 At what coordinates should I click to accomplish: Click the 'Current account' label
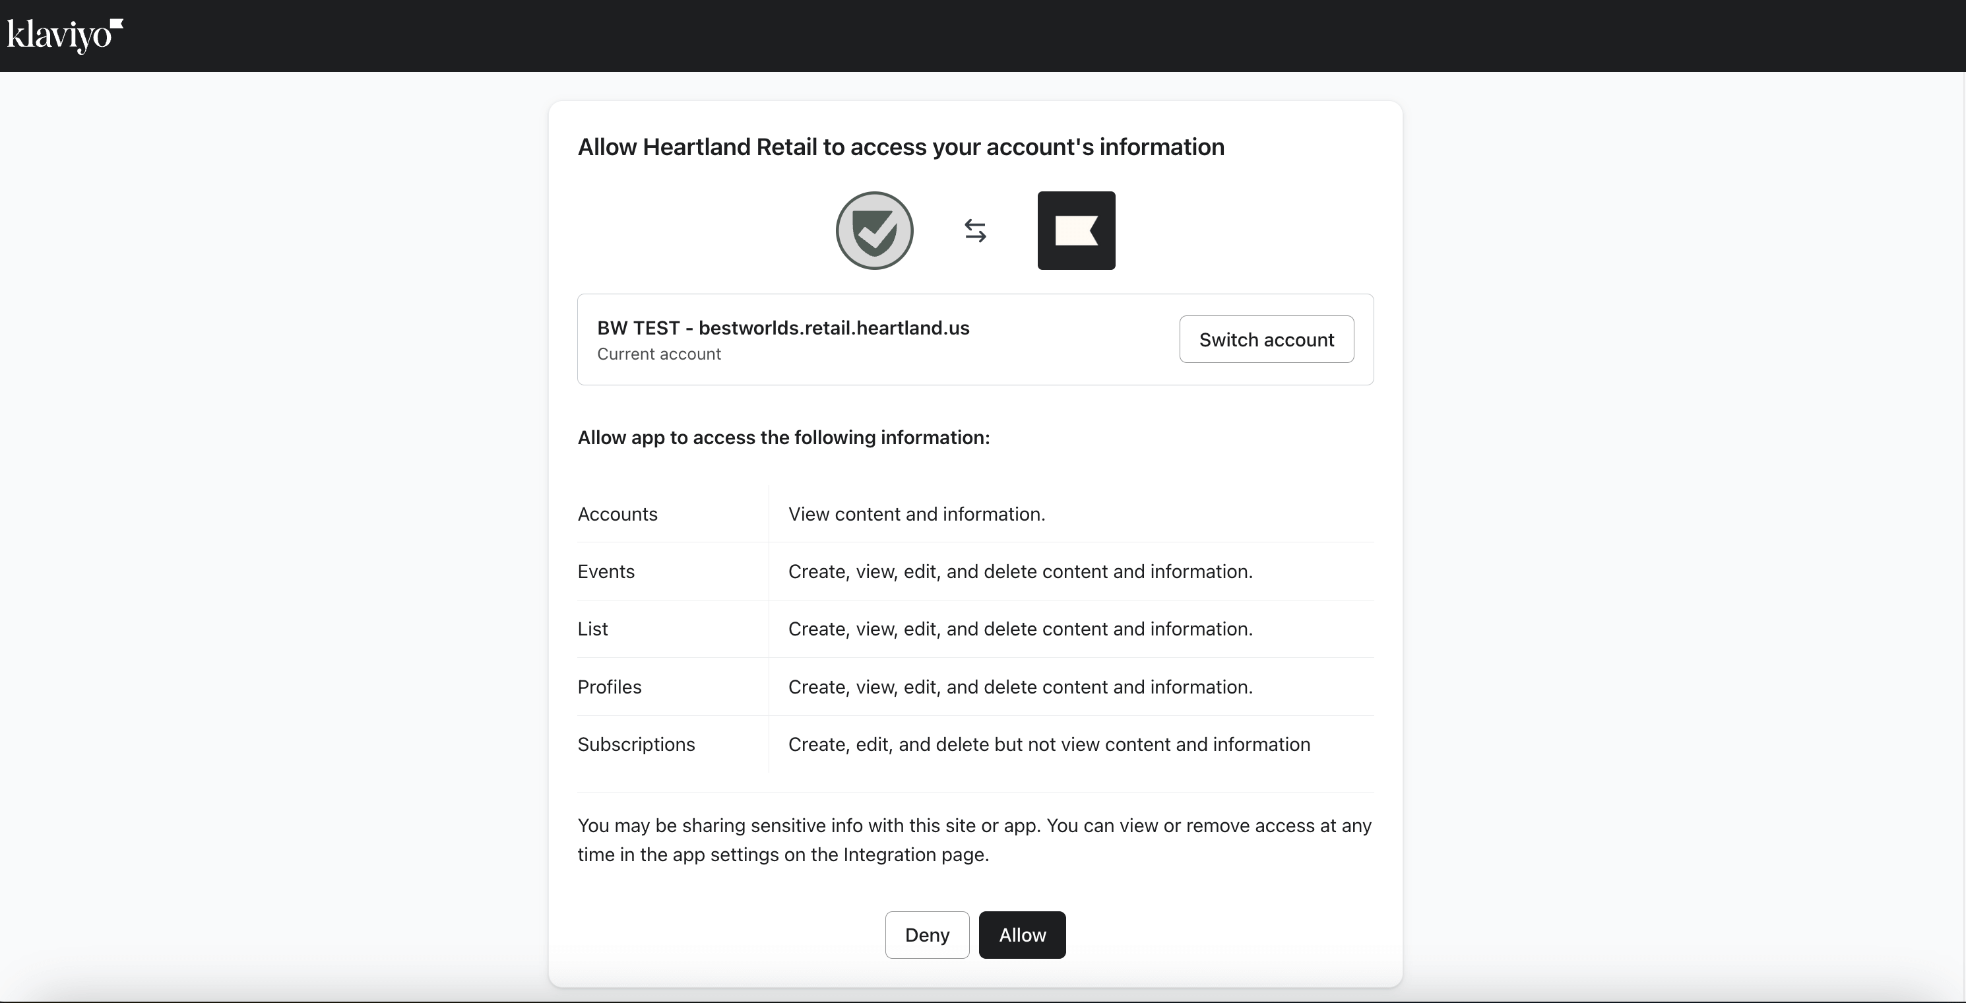click(x=658, y=354)
